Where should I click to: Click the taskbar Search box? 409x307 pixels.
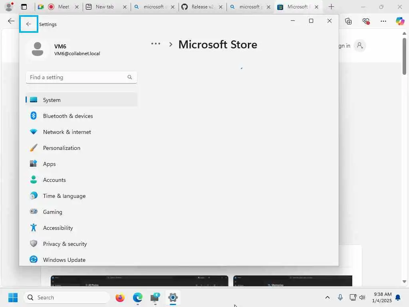pos(67,297)
